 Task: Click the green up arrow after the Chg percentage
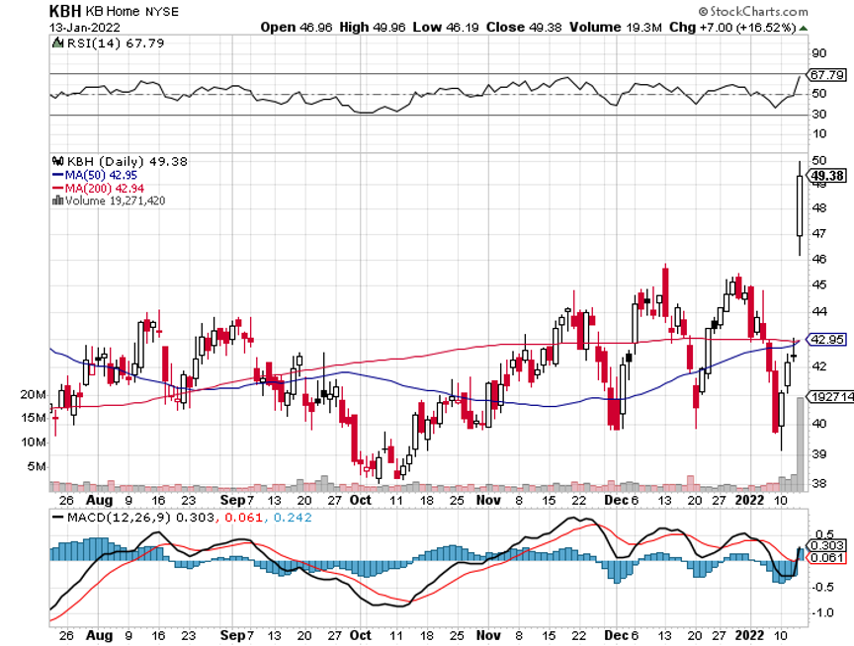(804, 28)
